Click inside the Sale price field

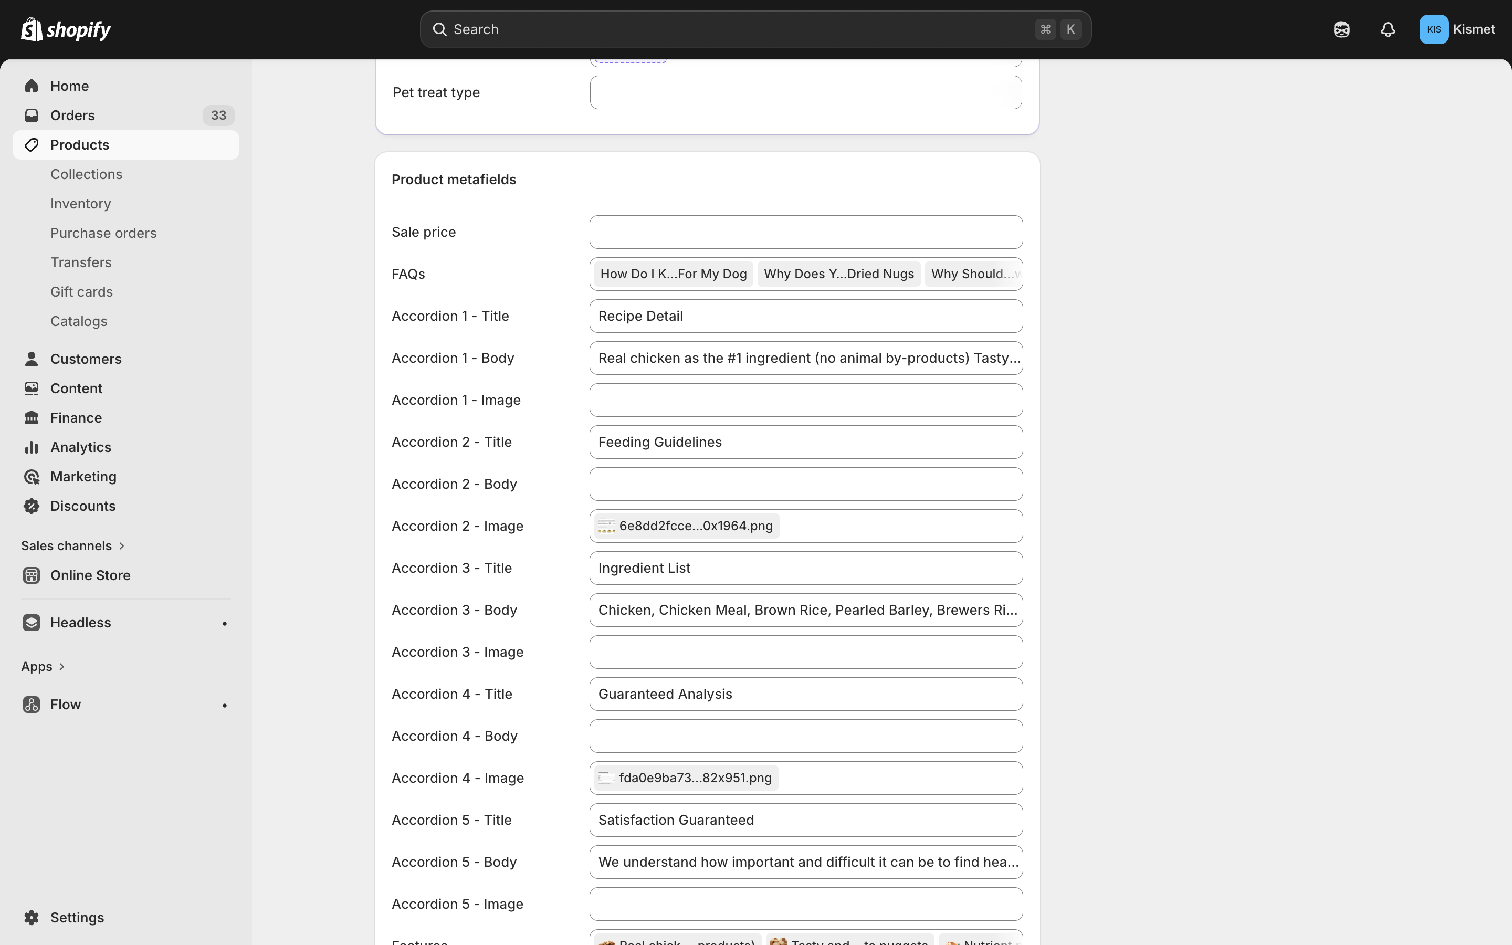pos(805,232)
